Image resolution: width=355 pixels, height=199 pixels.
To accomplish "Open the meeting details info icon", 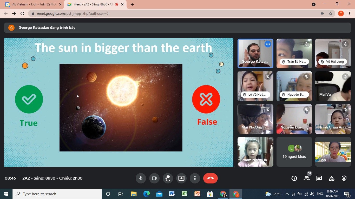I will [294, 178].
